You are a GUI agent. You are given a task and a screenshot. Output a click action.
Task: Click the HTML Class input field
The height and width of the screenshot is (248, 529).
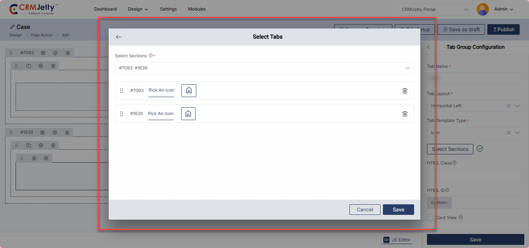(475, 175)
